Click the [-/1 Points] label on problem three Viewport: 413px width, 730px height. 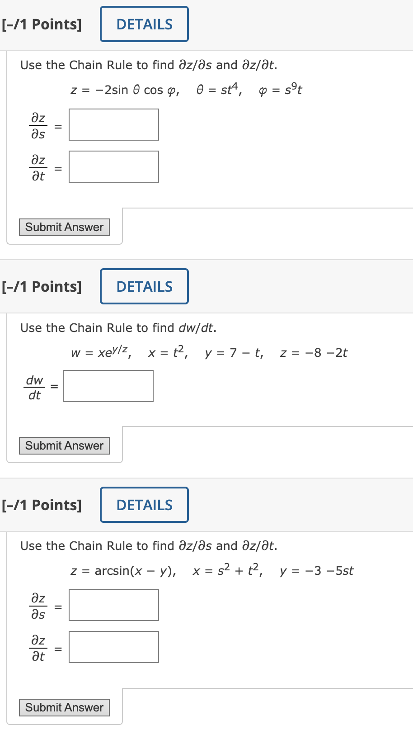pos(41,505)
